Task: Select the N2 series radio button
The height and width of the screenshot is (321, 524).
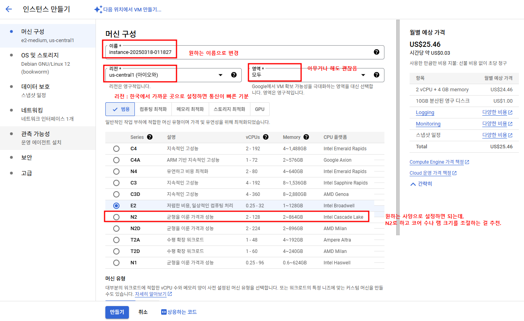Action: coord(116,217)
